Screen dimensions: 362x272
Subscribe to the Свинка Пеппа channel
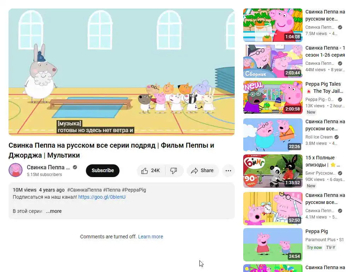103,171
